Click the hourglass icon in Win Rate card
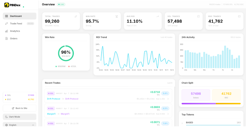246x131 pixels. click(x=116, y=16)
